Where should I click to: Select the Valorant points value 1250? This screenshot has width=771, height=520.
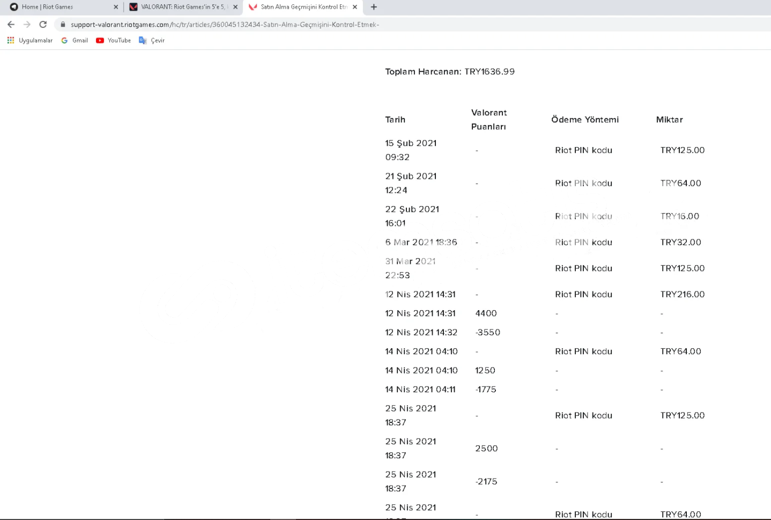tap(485, 371)
